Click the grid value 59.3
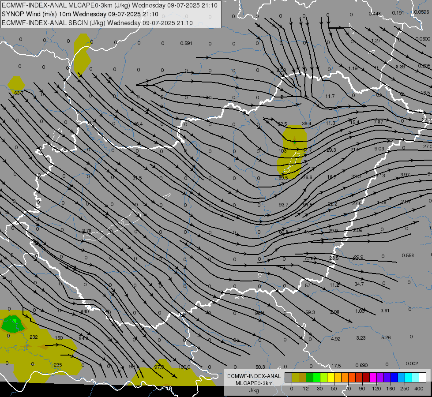 pos(310,312)
